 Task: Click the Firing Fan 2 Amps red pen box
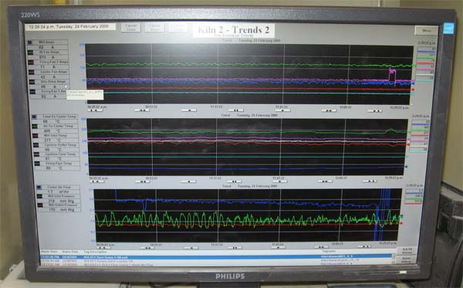pyautogui.click(x=31, y=63)
